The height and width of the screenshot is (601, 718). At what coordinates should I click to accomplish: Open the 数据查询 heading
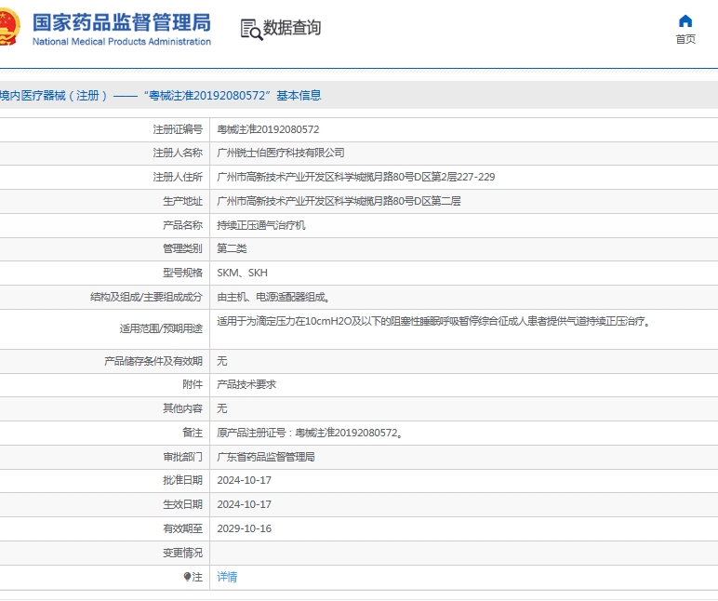coord(292,28)
